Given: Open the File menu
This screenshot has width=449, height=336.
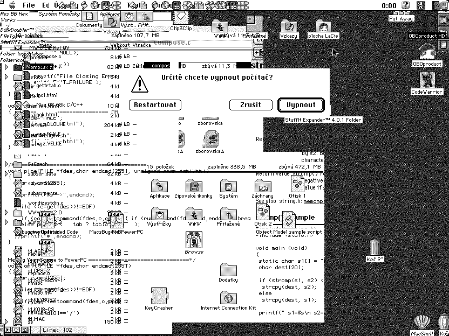Looking at the screenshot, I should tap(29, 5).
